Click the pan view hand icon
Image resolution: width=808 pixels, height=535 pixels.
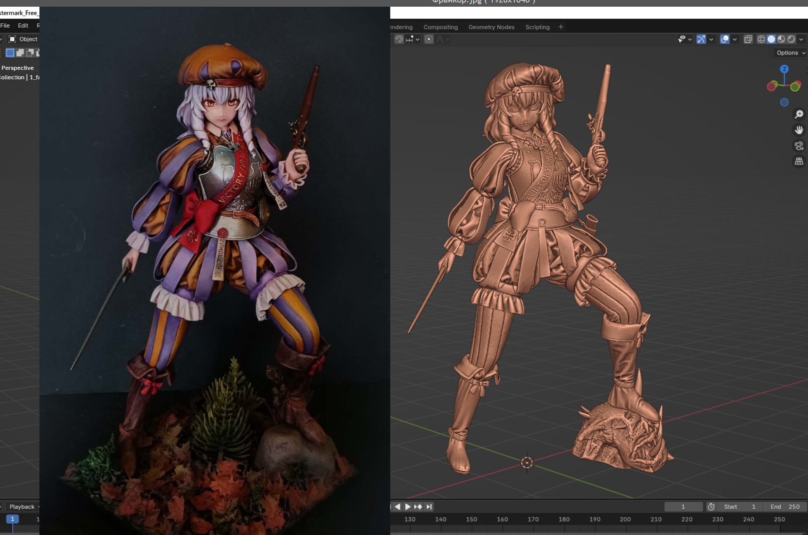pyautogui.click(x=799, y=130)
